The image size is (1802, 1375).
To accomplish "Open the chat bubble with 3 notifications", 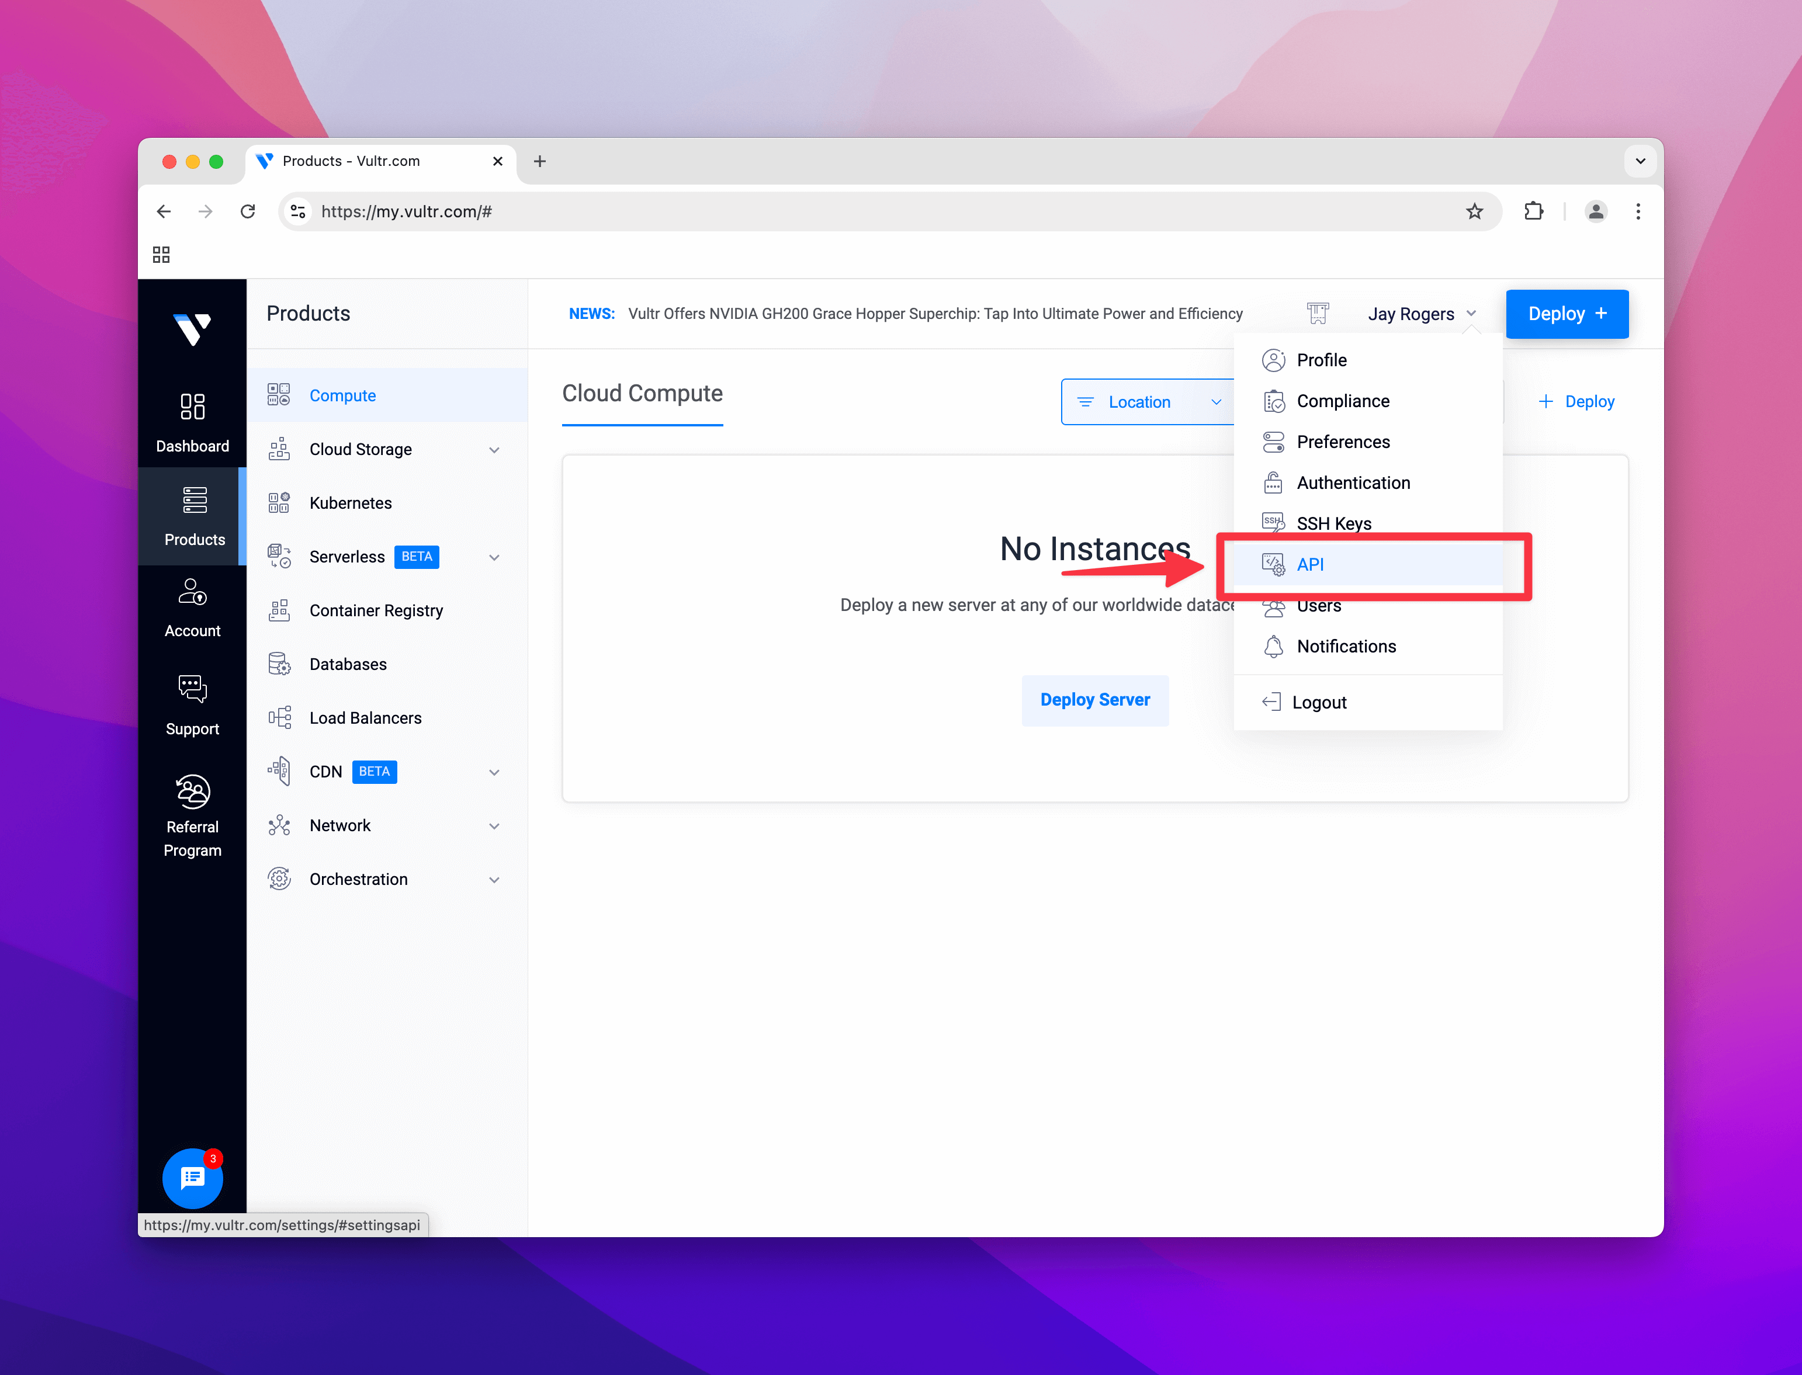I will pyautogui.click(x=192, y=1179).
